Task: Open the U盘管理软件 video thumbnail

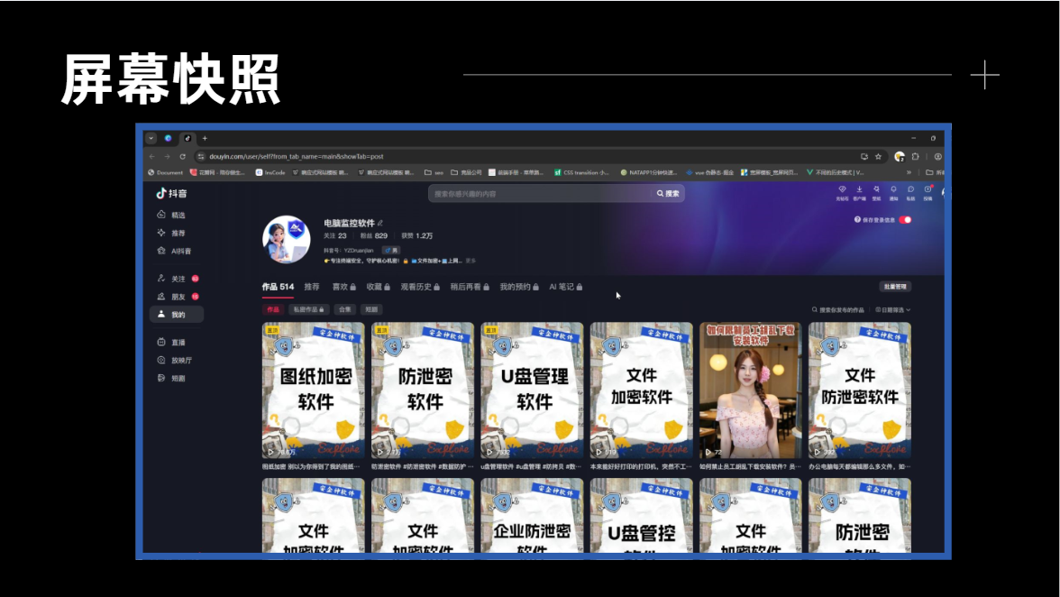Action: point(532,390)
